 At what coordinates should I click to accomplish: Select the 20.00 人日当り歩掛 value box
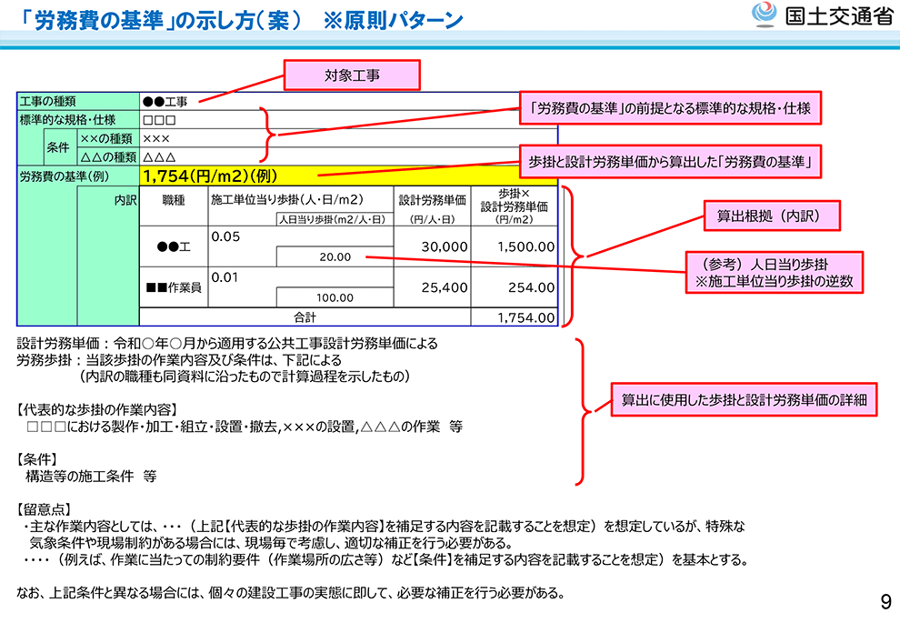334,258
